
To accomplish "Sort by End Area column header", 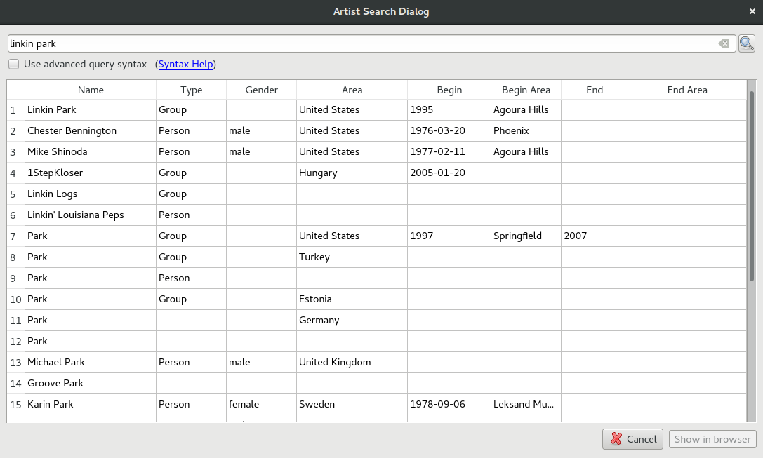I will tap(687, 90).
